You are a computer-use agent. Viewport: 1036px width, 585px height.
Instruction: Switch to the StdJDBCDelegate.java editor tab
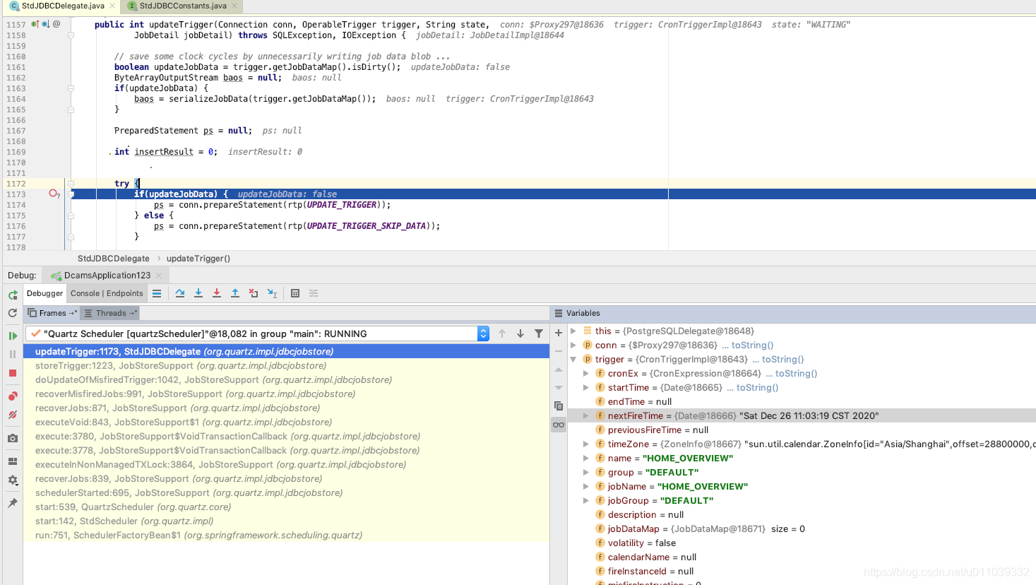[62, 6]
